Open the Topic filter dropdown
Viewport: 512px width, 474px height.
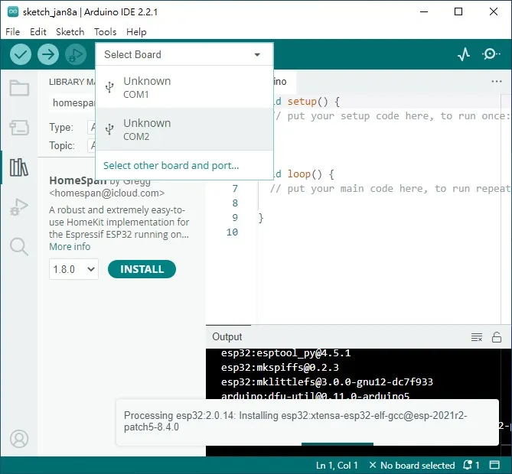coord(92,145)
